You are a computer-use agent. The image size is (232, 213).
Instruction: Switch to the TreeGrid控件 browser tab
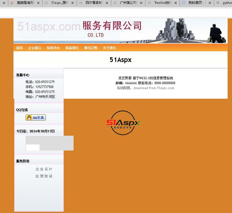(163, 3)
